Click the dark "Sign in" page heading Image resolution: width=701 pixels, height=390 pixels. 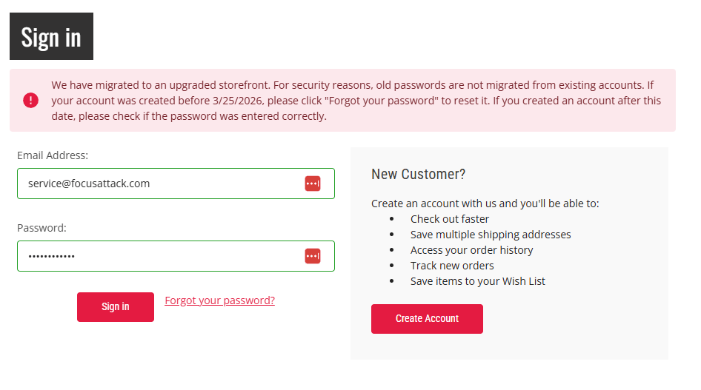51,36
